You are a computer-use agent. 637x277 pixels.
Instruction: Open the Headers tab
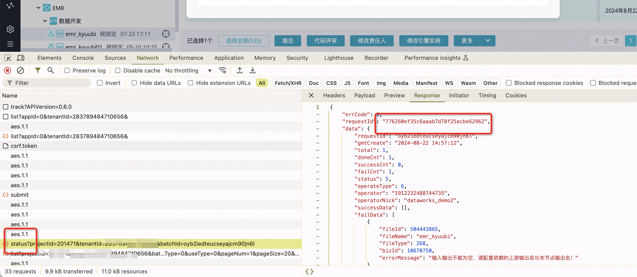coord(334,95)
